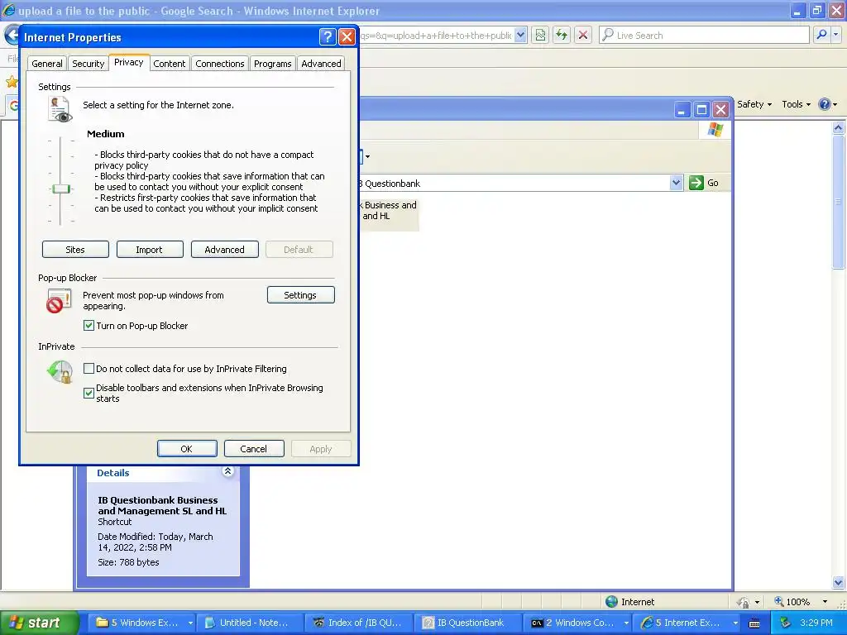This screenshot has height=635, width=847.
Task: Open the address bar dropdown arrow
Action: click(520, 35)
